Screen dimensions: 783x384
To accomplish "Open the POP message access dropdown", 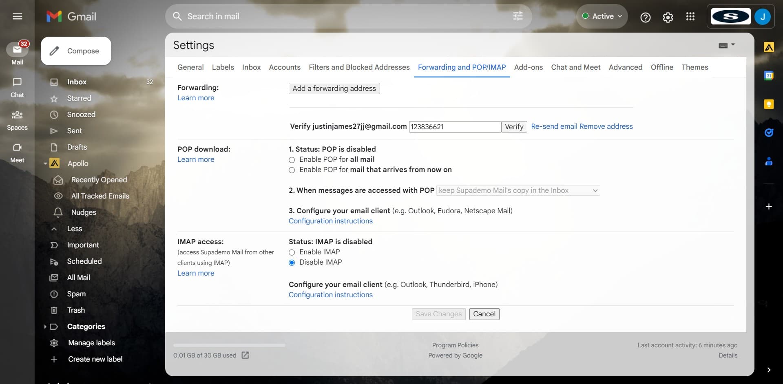I will [x=518, y=190].
